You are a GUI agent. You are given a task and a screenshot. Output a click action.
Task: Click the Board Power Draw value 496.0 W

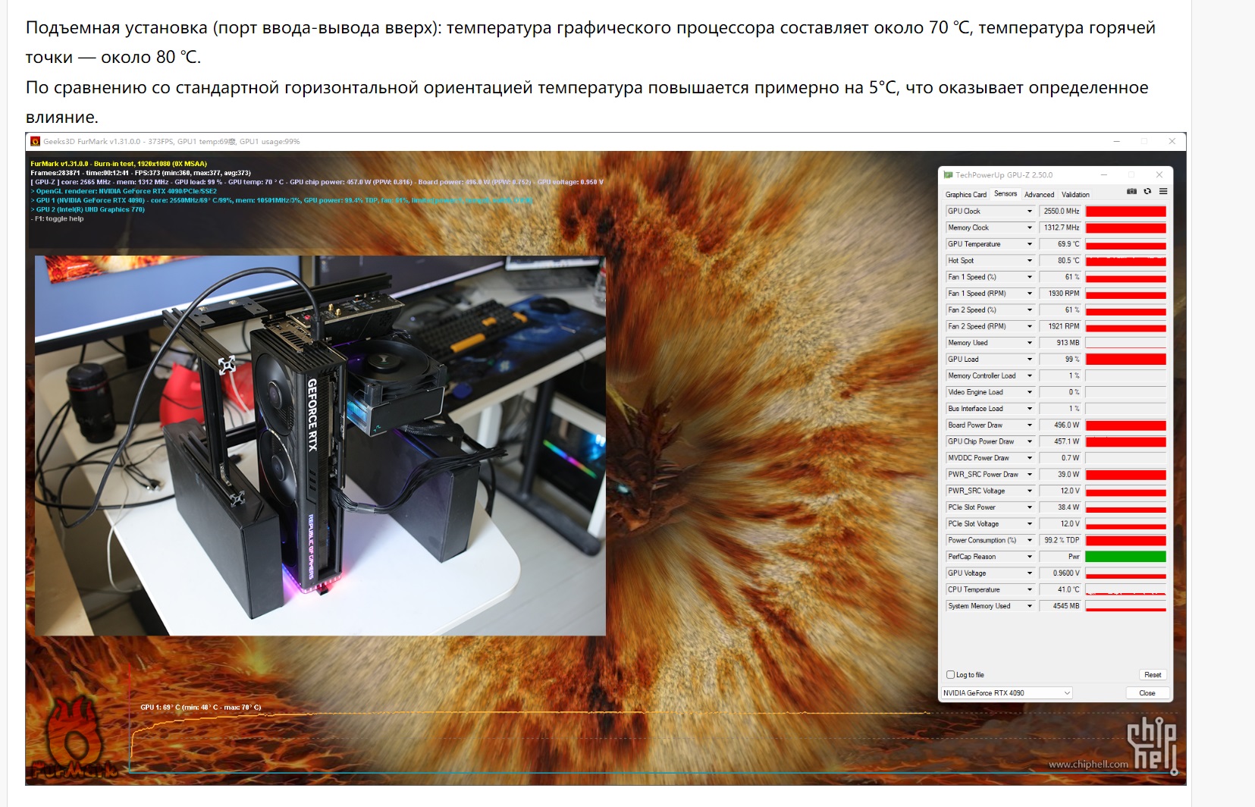pyautogui.click(x=1060, y=425)
